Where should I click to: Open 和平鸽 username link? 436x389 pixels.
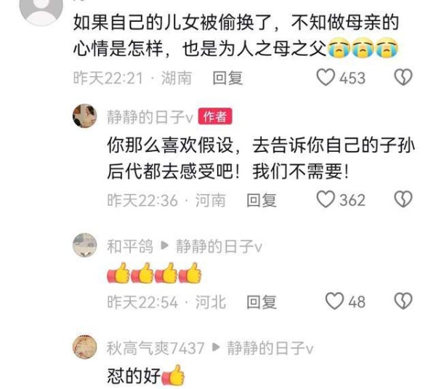(130, 246)
